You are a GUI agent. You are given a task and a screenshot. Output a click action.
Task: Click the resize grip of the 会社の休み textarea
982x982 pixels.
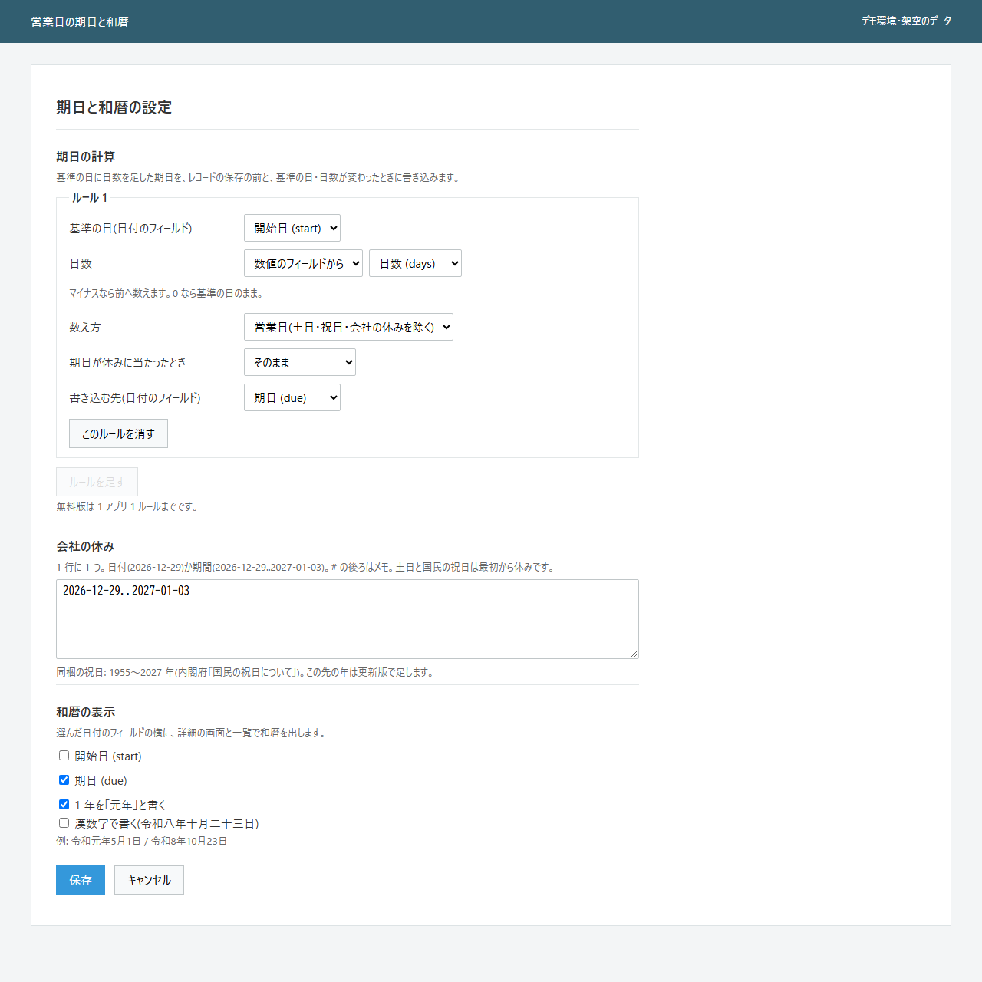(x=634, y=654)
